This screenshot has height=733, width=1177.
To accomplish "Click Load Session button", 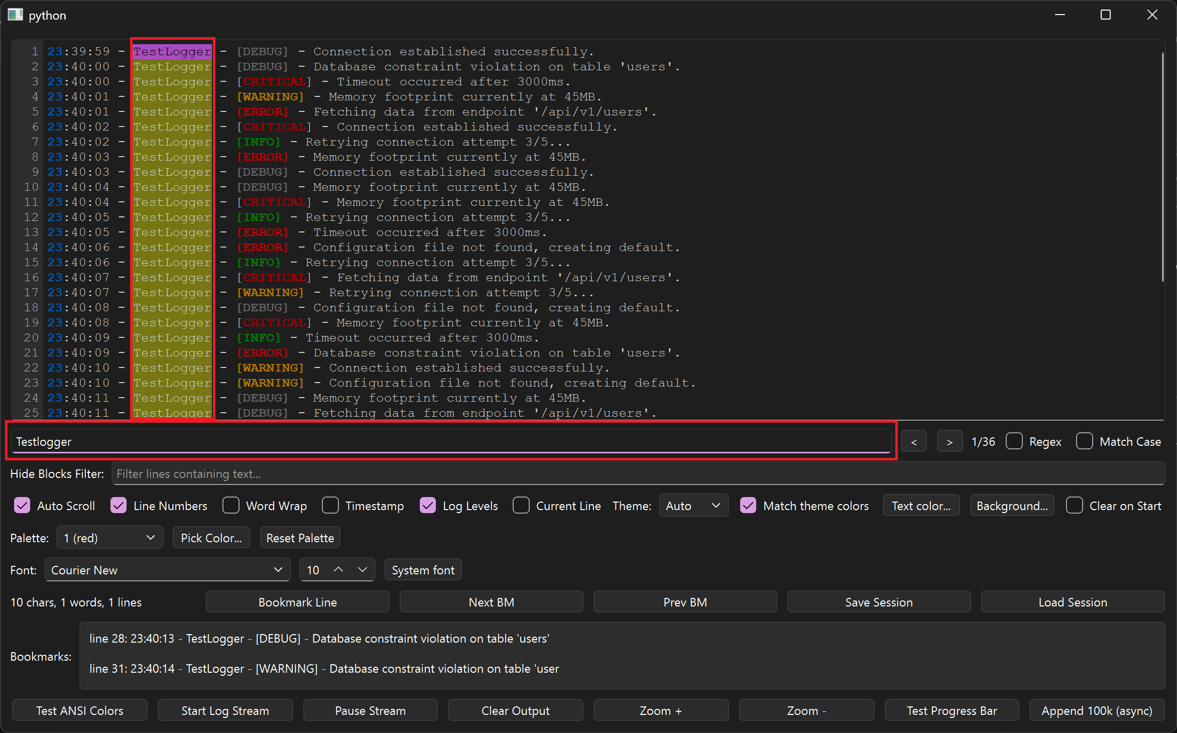I will tap(1073, 602).
